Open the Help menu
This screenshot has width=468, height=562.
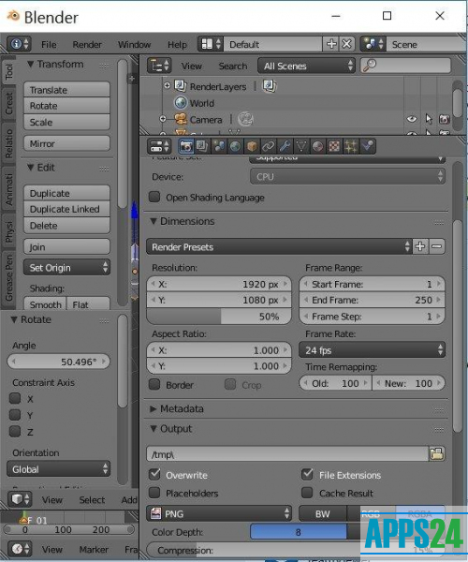click(177, 44)
